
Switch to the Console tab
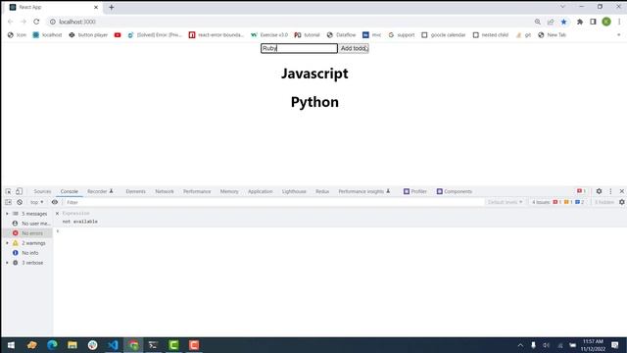coord(70,192)
